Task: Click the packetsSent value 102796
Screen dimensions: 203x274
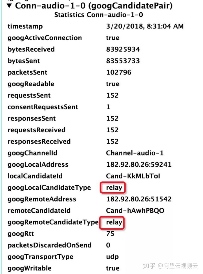Action: pyautogui.click(x=119, y=73)
